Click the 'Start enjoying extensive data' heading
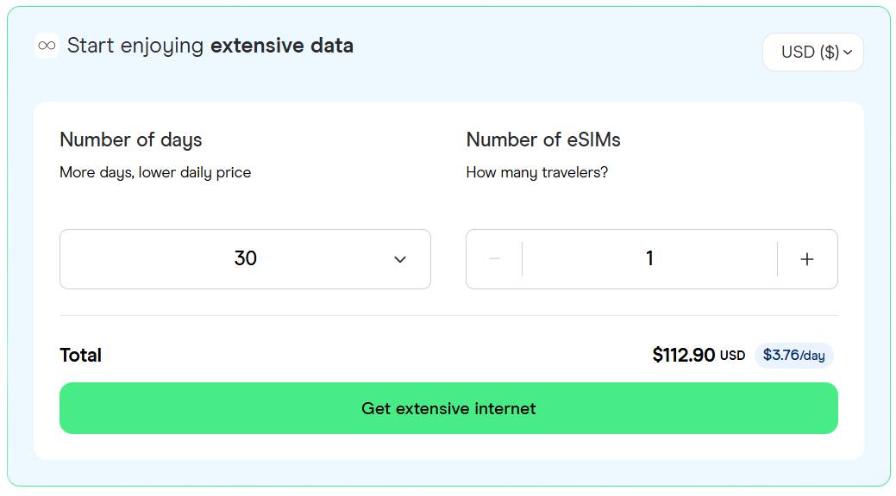 coord(210,46)
